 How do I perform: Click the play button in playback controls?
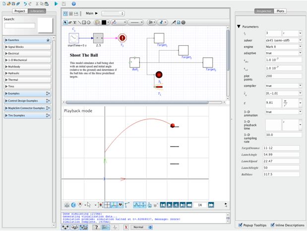(x=169, y=204)
